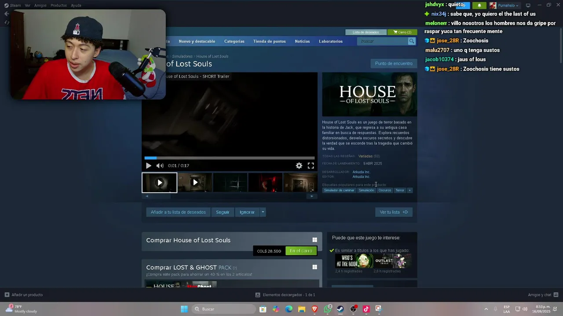Click the green notifications bell
The image size is (563, 316).
pos(479,5)
